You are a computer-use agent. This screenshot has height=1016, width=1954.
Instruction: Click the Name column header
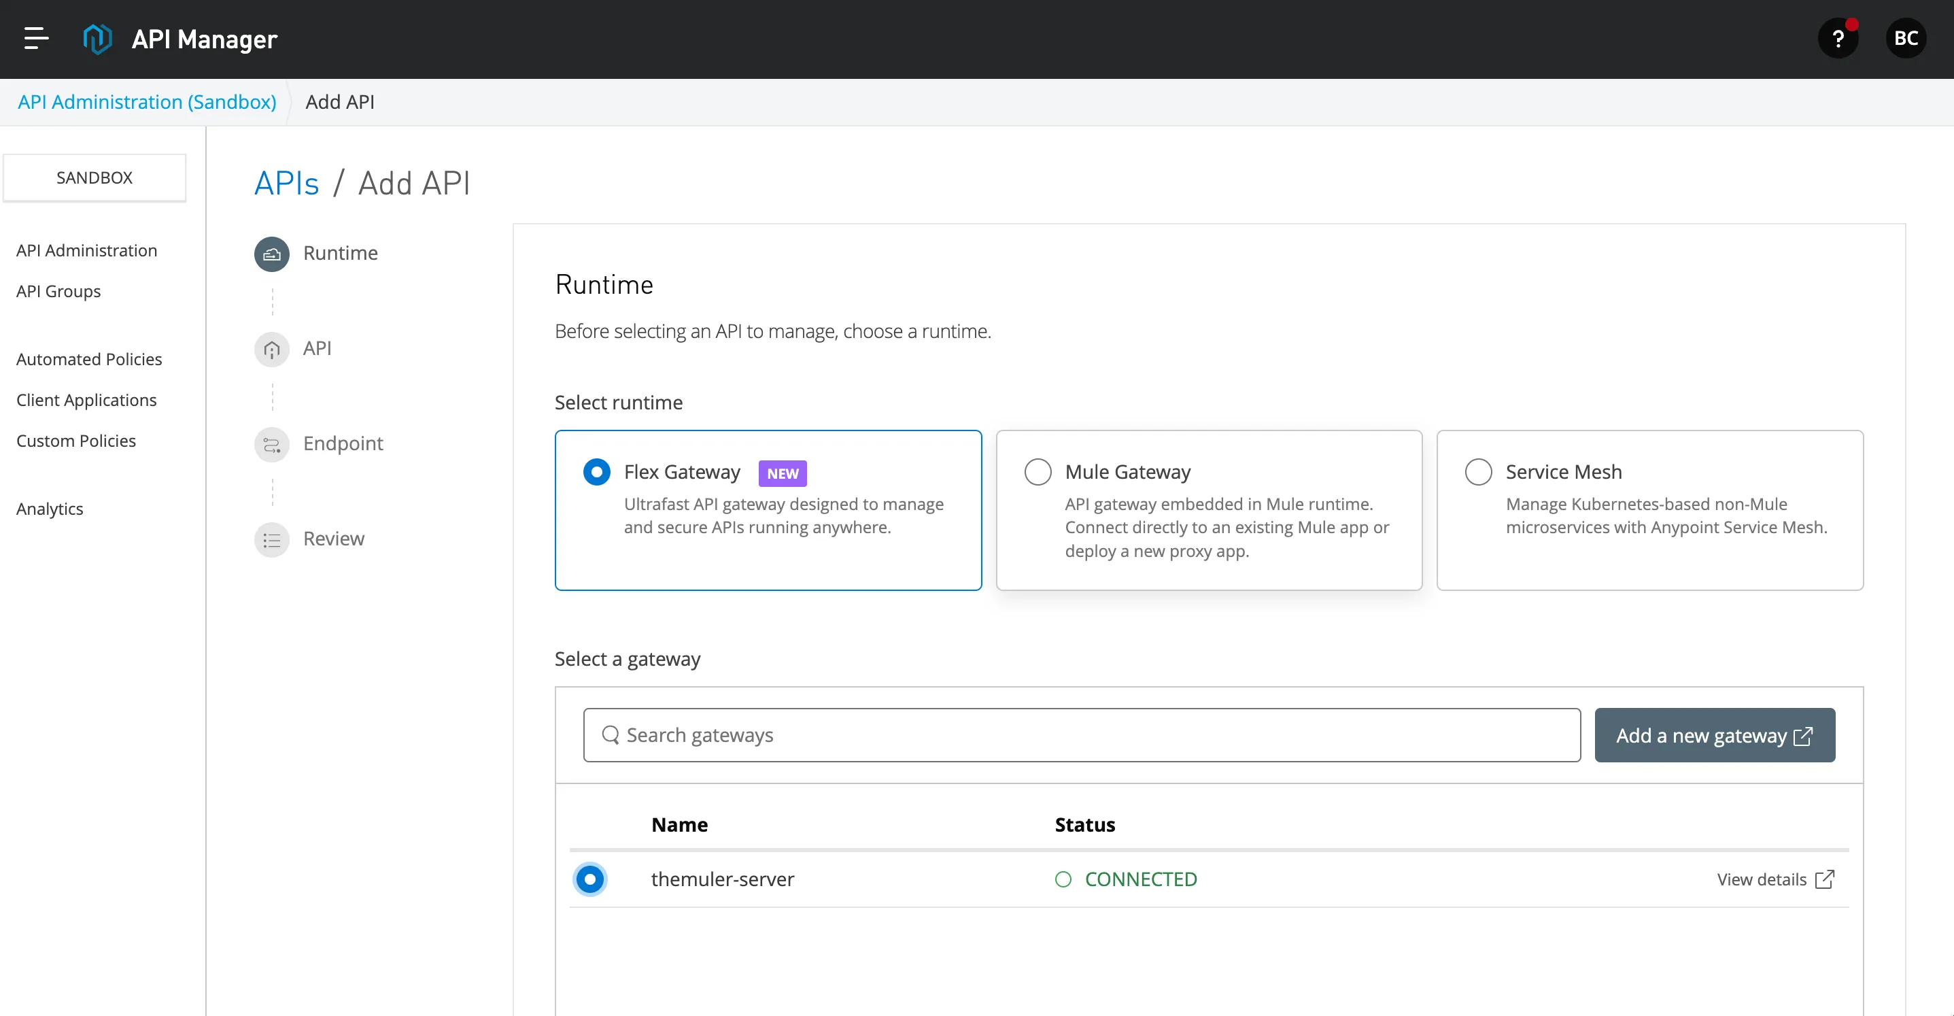point(679,825)
